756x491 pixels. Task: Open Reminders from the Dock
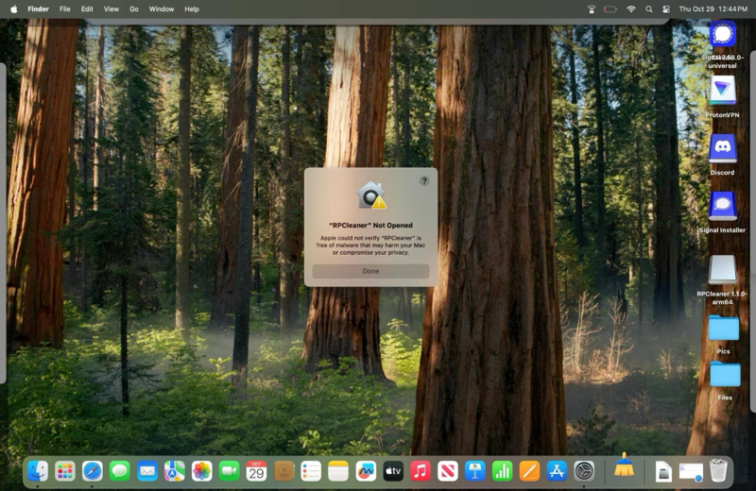(311, 471)
